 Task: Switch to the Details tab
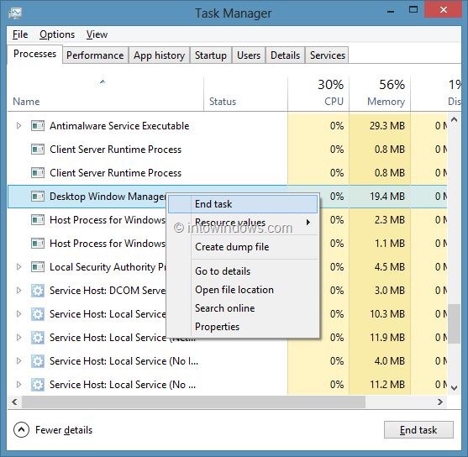pos(285,55)
